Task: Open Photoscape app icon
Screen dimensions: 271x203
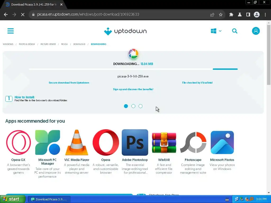Action: pyautogui.click(x=193, y=142)
